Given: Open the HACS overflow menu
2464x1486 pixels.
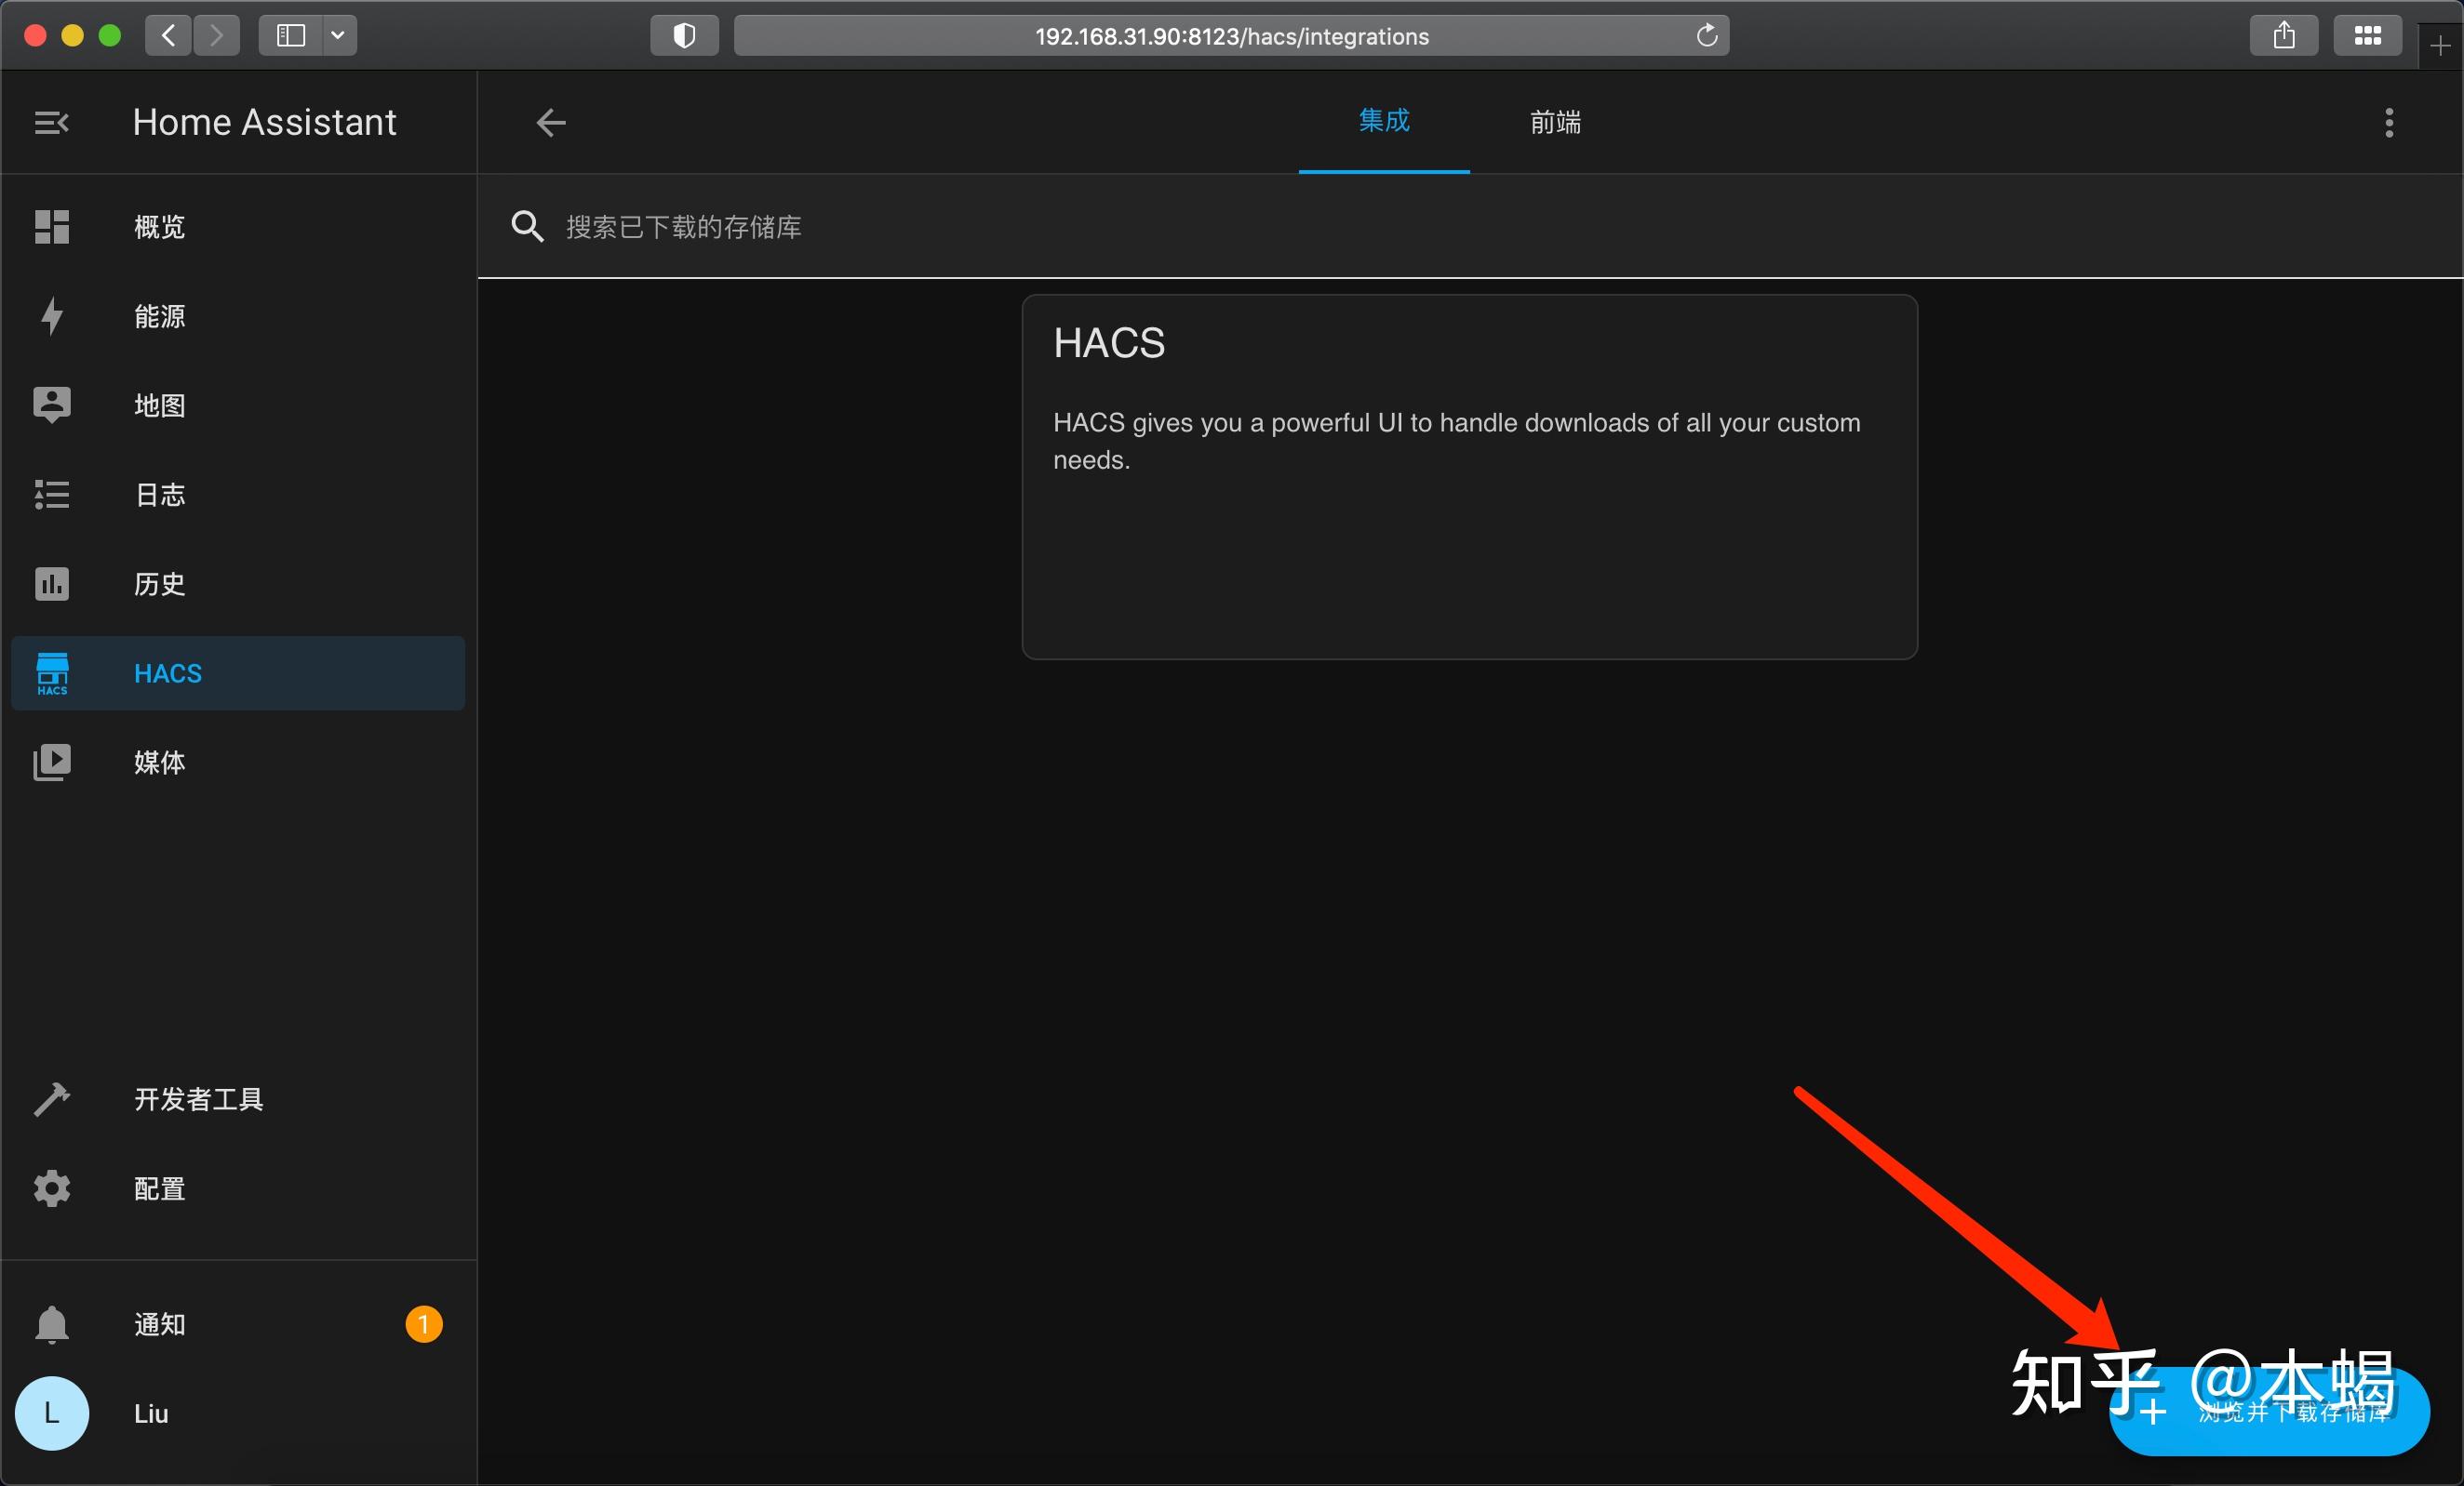Looking at the screenshot, I should pos(2389,122).
